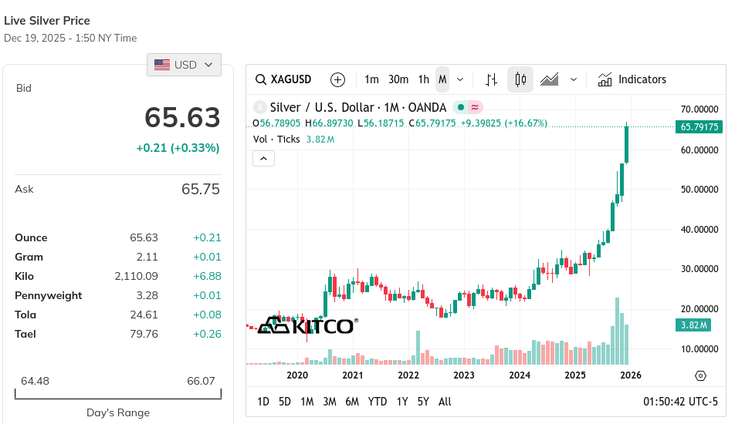Click the day's high value 66.07
This screenshot has width=735, height=424.
[x=201, y=381]
